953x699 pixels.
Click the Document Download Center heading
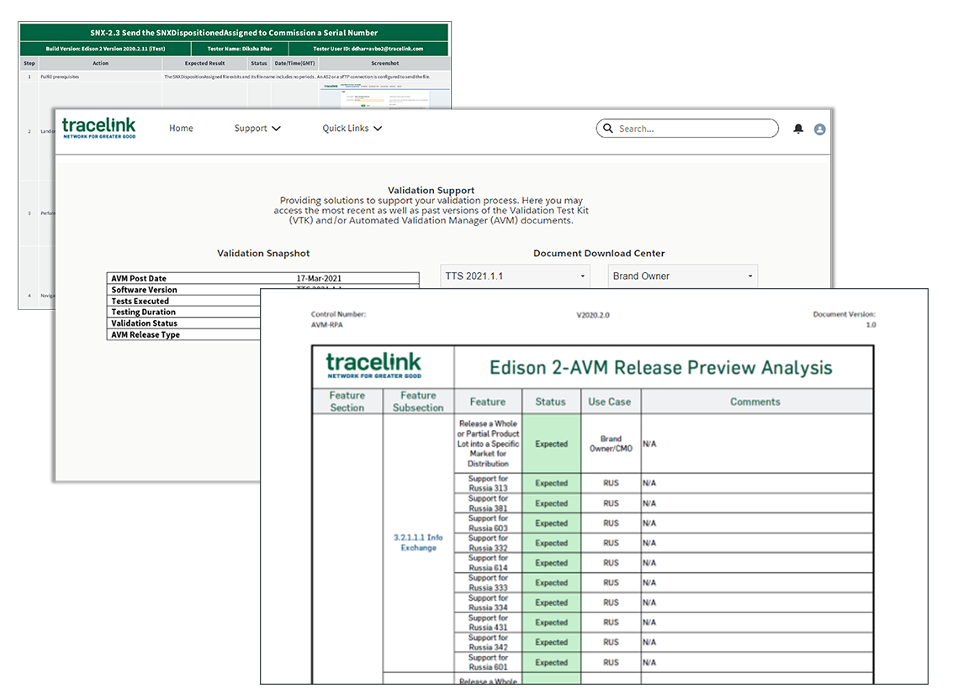pos(599,253)
